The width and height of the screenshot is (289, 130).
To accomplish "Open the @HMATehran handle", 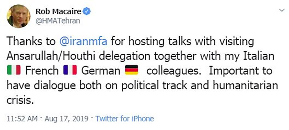I will (x=58, y=21).
